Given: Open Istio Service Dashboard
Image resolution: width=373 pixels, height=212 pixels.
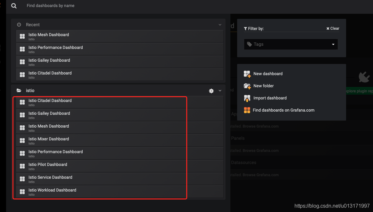Looking at the screenshot, I should pyautogui.click(x=120, y=179).
